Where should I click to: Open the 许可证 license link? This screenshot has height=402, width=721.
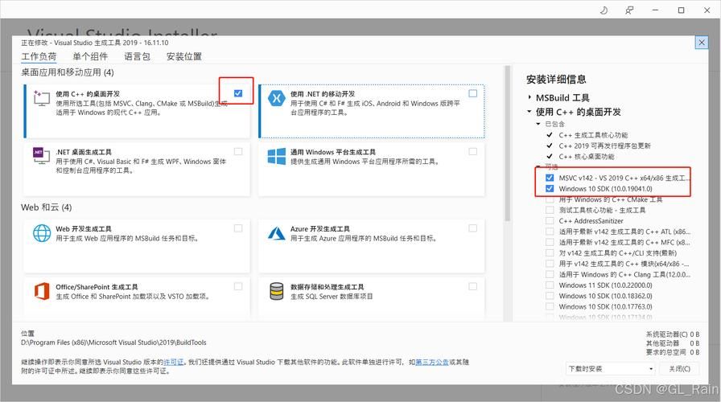click(173, 362)
